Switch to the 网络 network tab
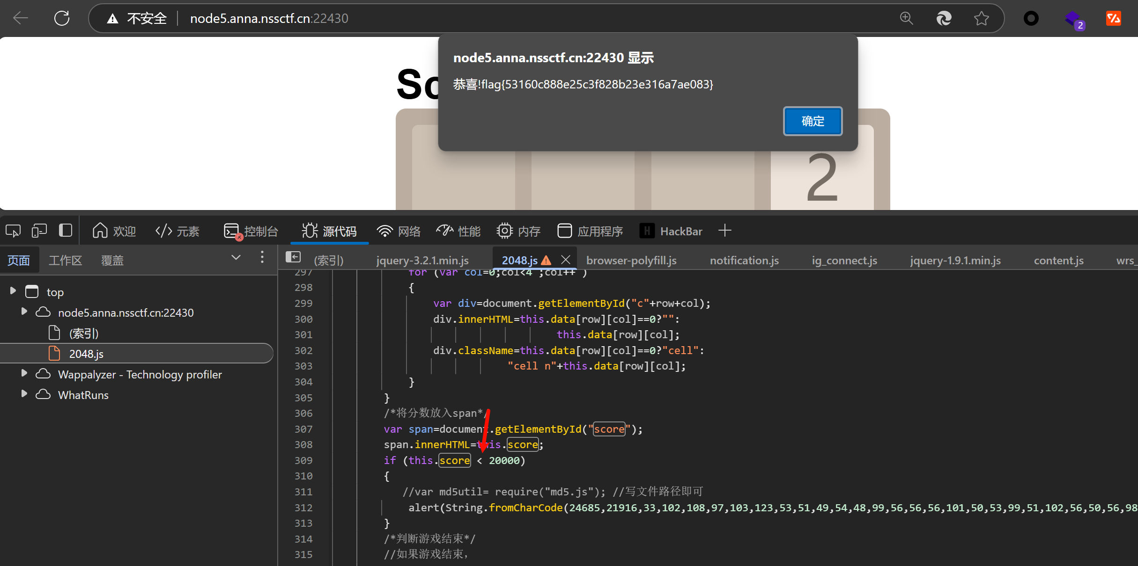The image size is (1138, 566). pos(399,231)
